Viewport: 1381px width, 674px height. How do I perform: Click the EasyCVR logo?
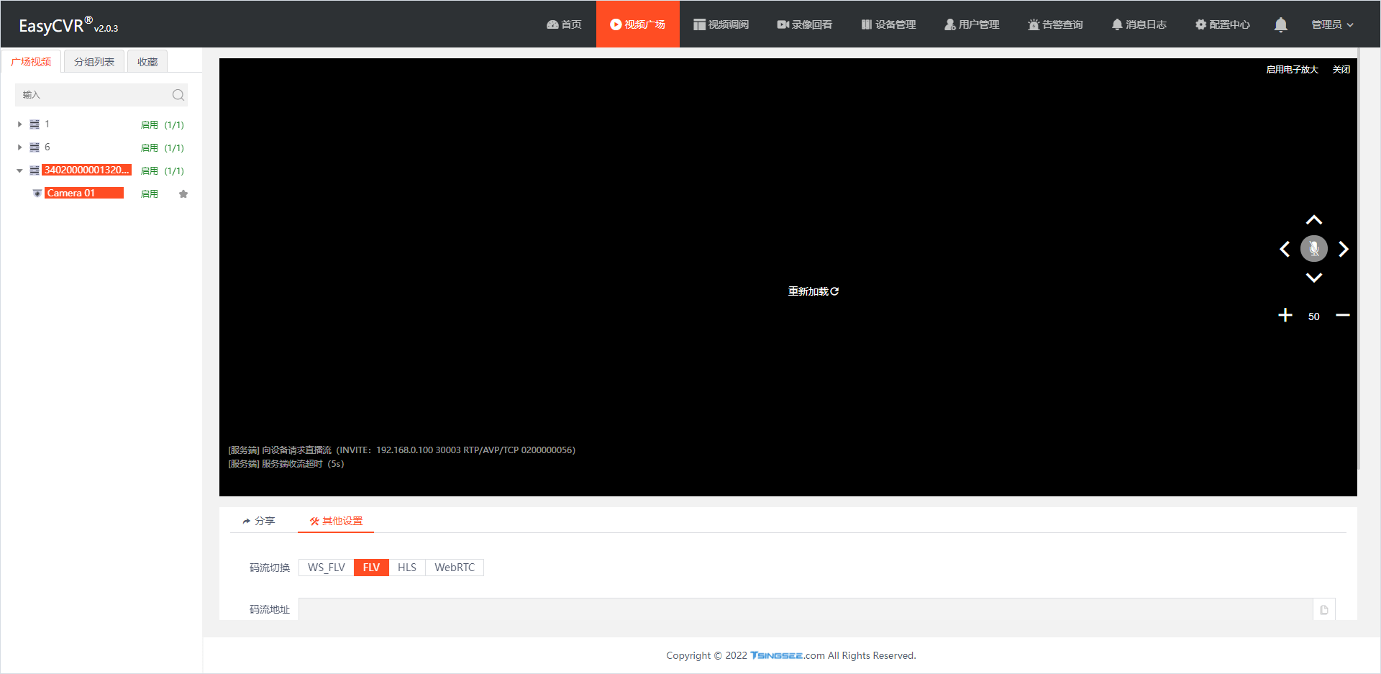pos(68,25)
